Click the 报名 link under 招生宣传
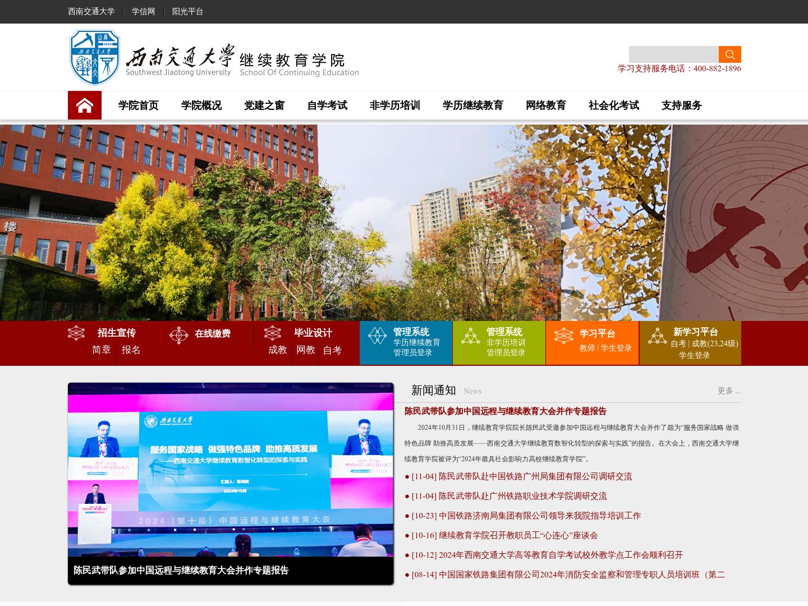The height and width of the screenshot is (606, 808). [131, 350]
